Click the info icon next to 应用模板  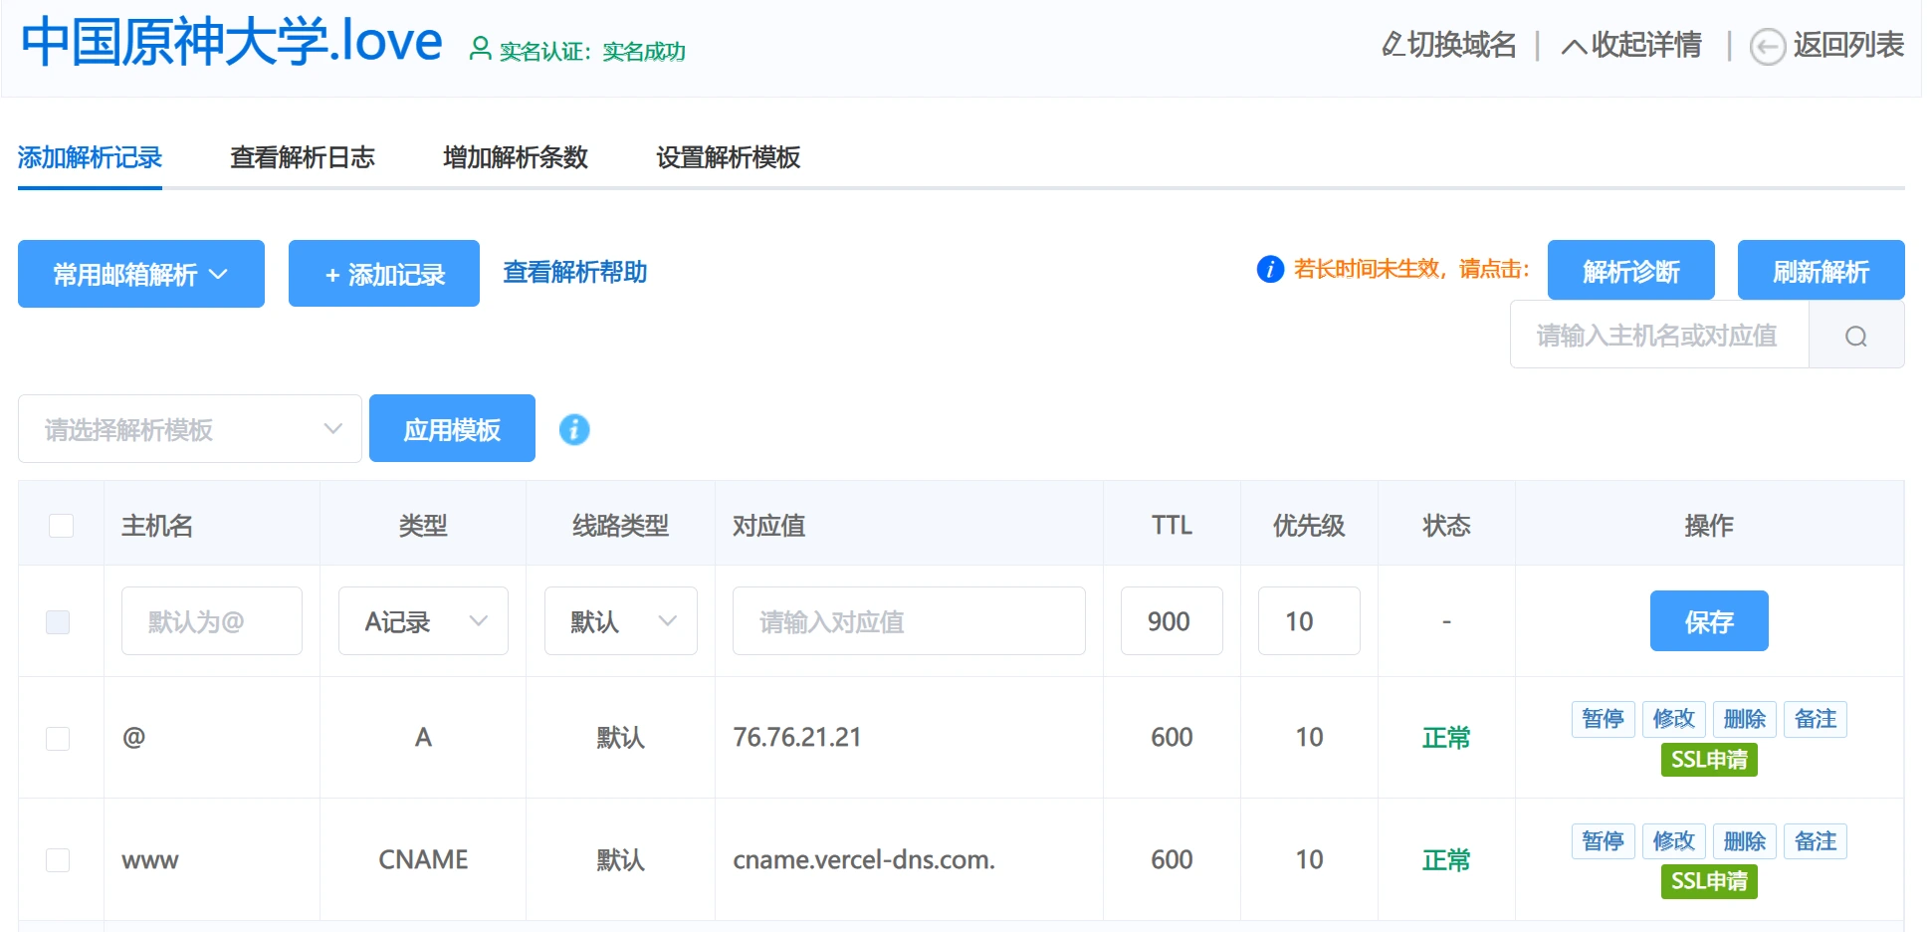tap(574, 428)
